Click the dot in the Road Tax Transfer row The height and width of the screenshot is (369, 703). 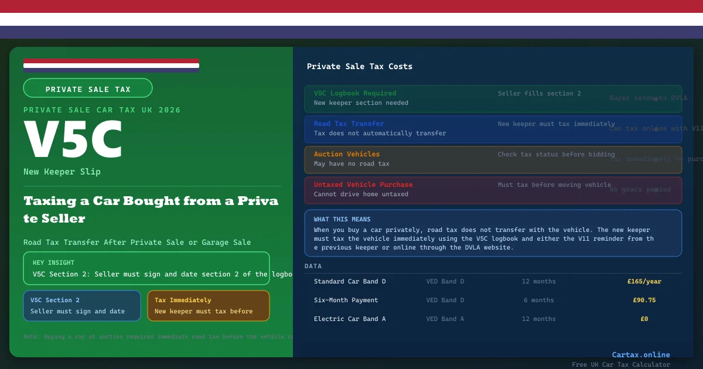click(656, 129)
